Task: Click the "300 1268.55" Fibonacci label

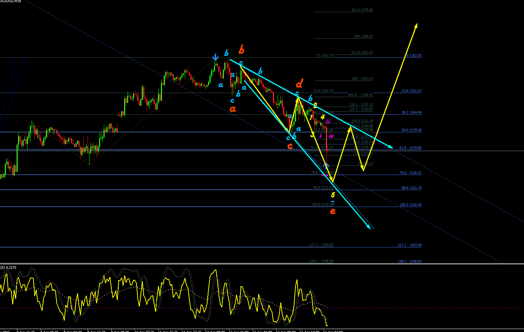Action: coord(363,36)
